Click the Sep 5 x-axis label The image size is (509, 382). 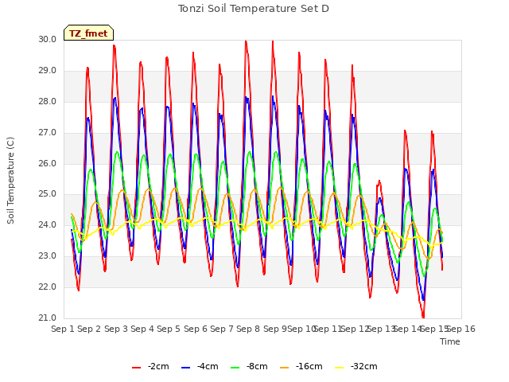(x=169, y=329)
